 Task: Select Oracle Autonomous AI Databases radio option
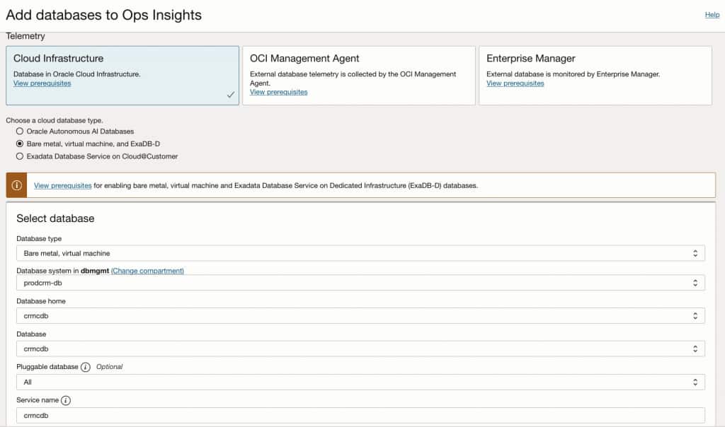[20, 131]
